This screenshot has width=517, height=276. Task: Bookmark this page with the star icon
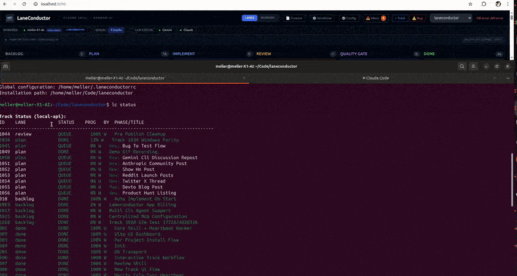coord(471,5)
